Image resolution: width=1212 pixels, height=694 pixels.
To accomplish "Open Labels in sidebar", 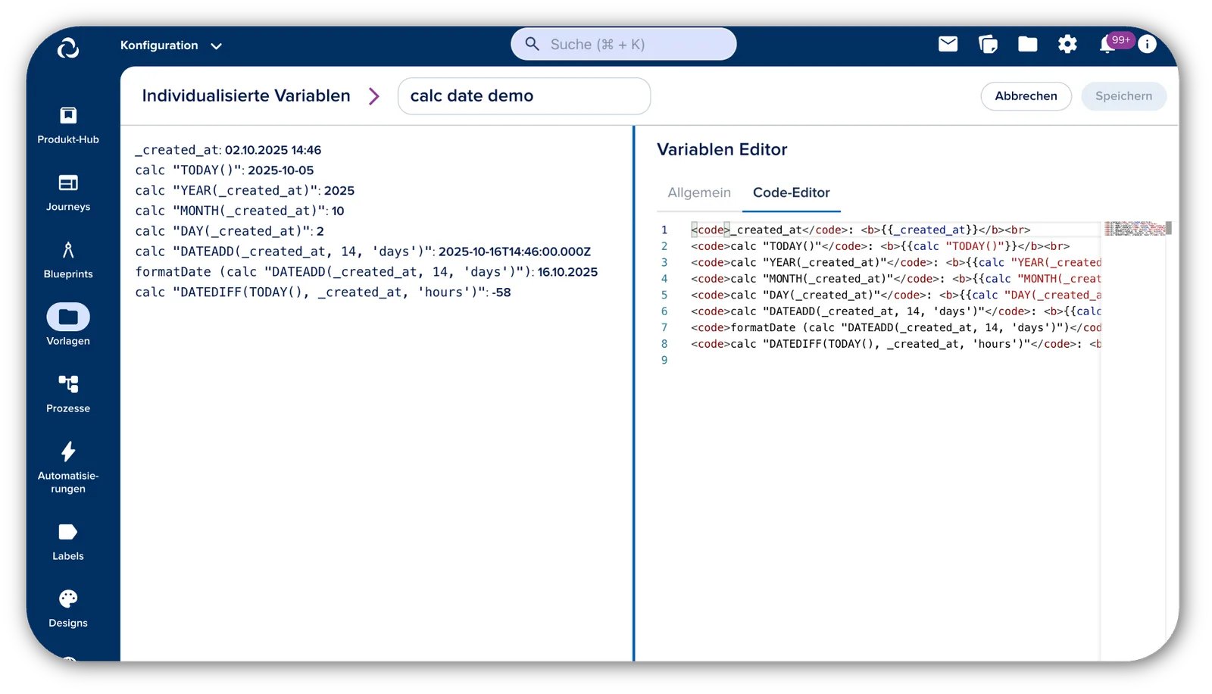I will click(x=68, y=542).
